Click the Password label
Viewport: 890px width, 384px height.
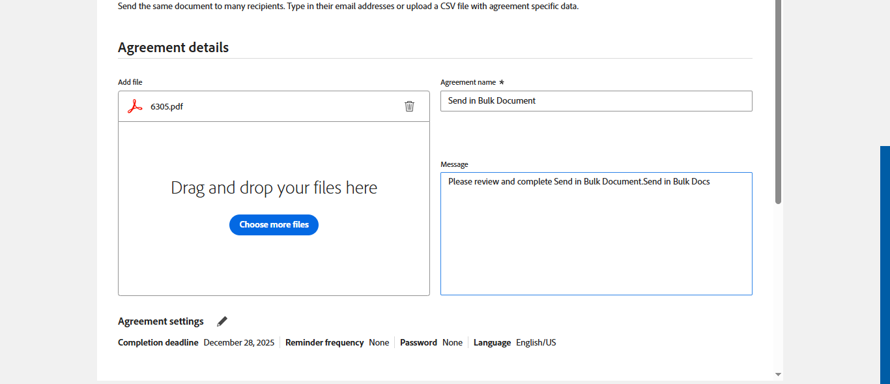click(x=418, y=342)
